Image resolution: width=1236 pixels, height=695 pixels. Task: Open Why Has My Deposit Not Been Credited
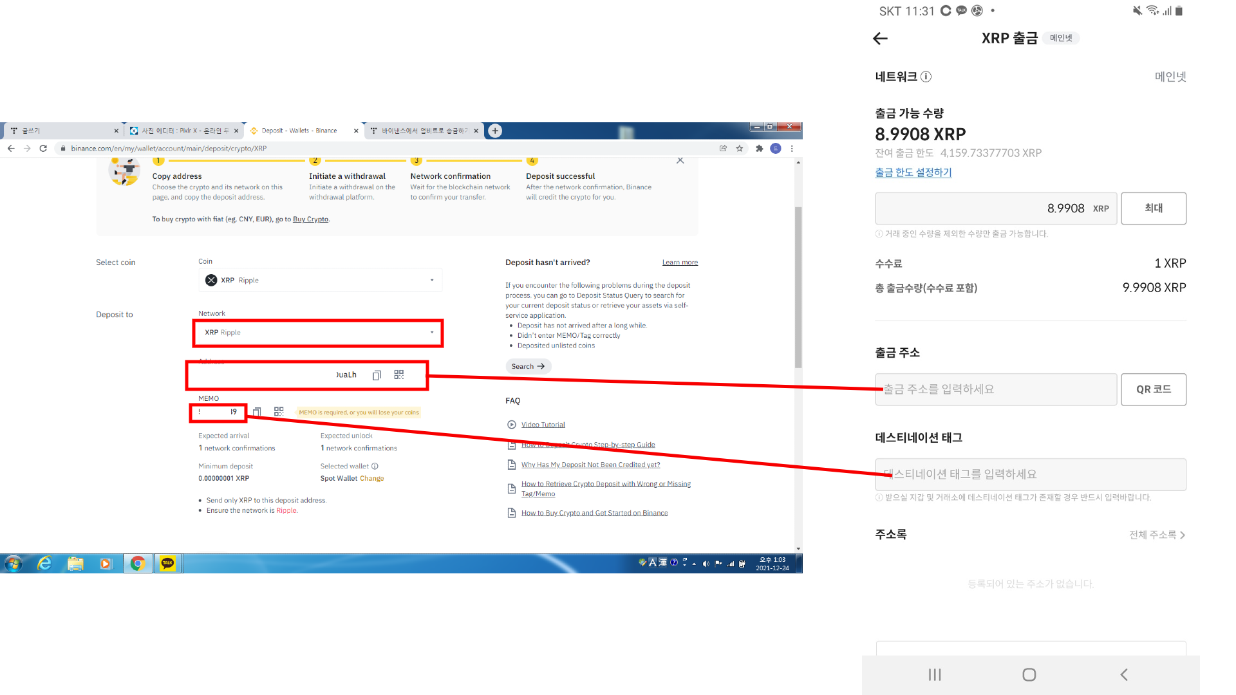coord(590,465)
